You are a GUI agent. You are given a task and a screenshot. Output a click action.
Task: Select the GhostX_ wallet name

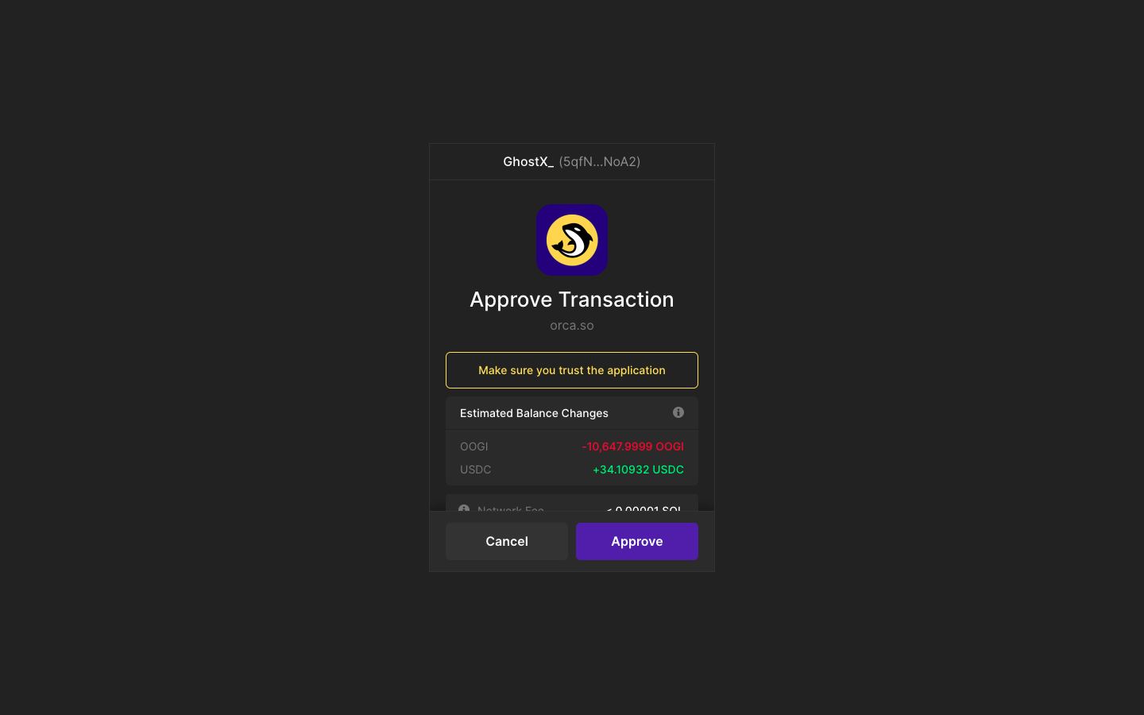pyautogui.click(x=528, y=161)
